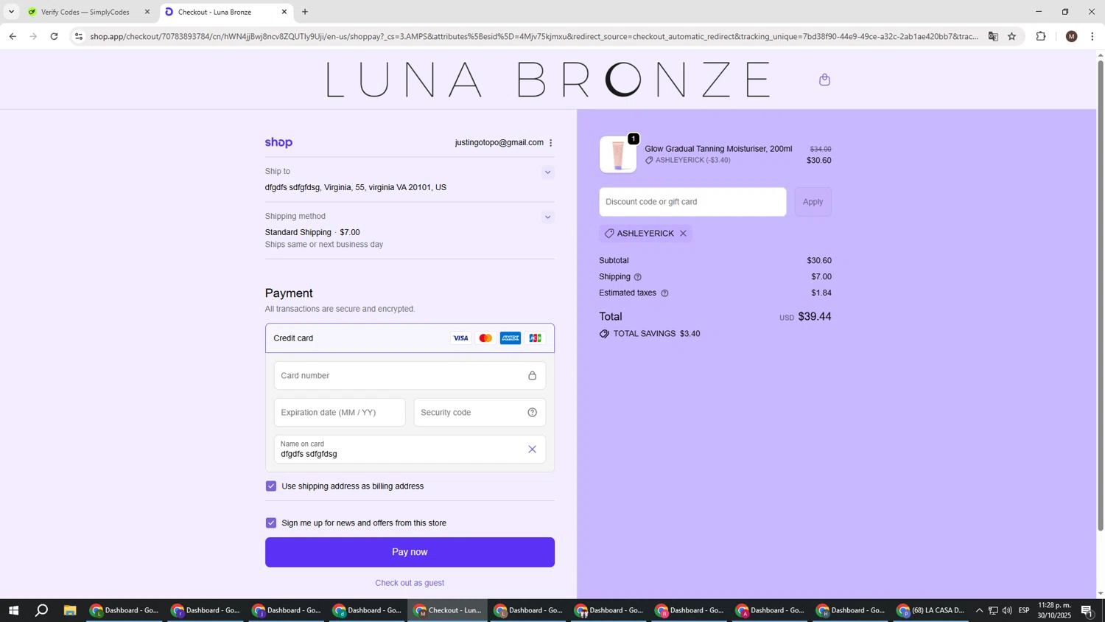The width and height of the screenshot is (1105, 622).
Task: Click the Luna Bronze store logo
Action: [548, 80]
